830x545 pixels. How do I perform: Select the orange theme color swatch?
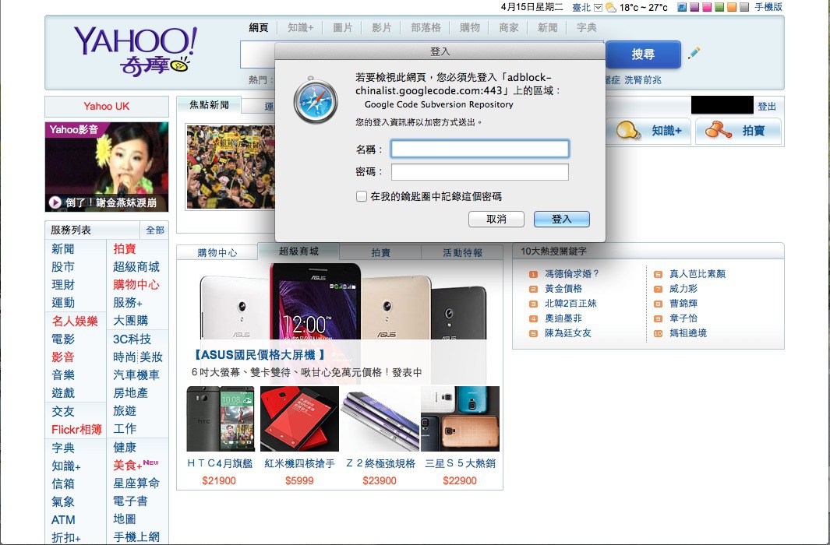(x=732, y=7)
